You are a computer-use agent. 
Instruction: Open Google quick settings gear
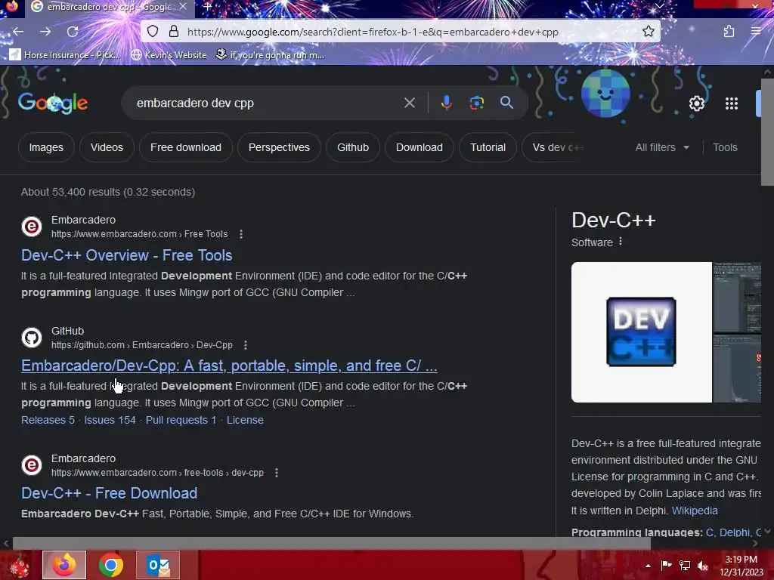tap(696, 103)
